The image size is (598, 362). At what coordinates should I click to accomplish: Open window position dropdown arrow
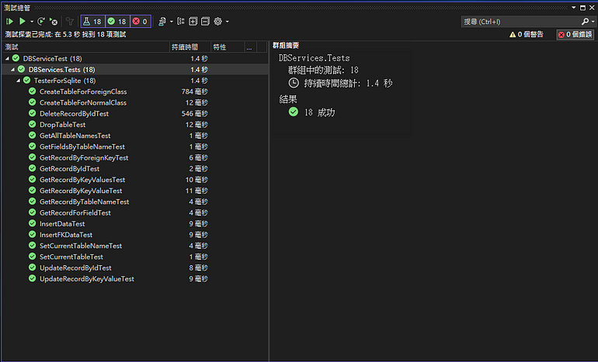point(574,8)
